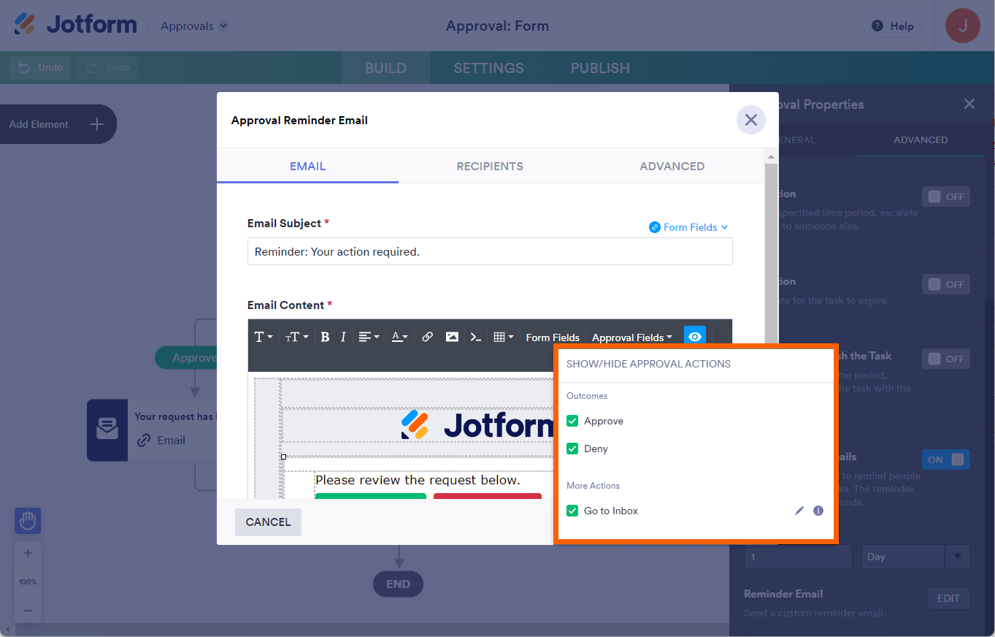The height and width of the screenshot is (637, 995).
Task: Switch to the RECIPIENTS tab
Action: pos(490,166)
